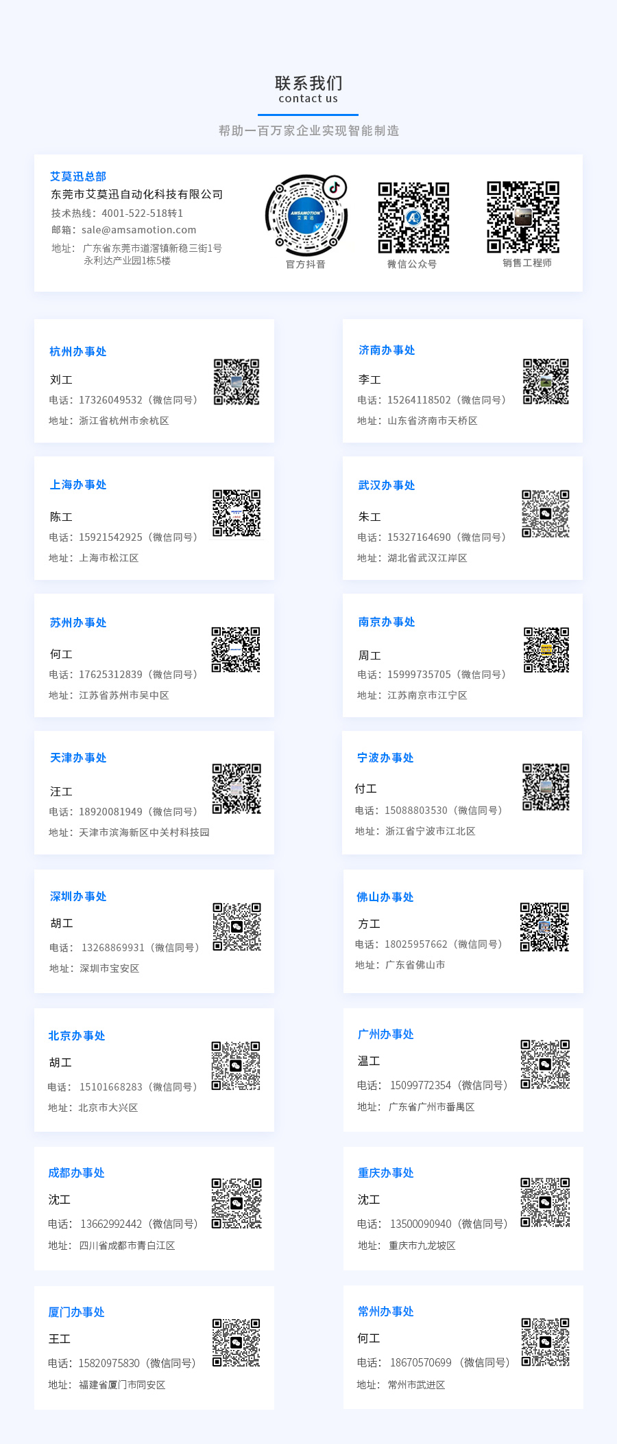The width and height of the screenshot is (617, 1444).
Task: Click Jinan phone number 15264118502
Action: coord(420,400)
